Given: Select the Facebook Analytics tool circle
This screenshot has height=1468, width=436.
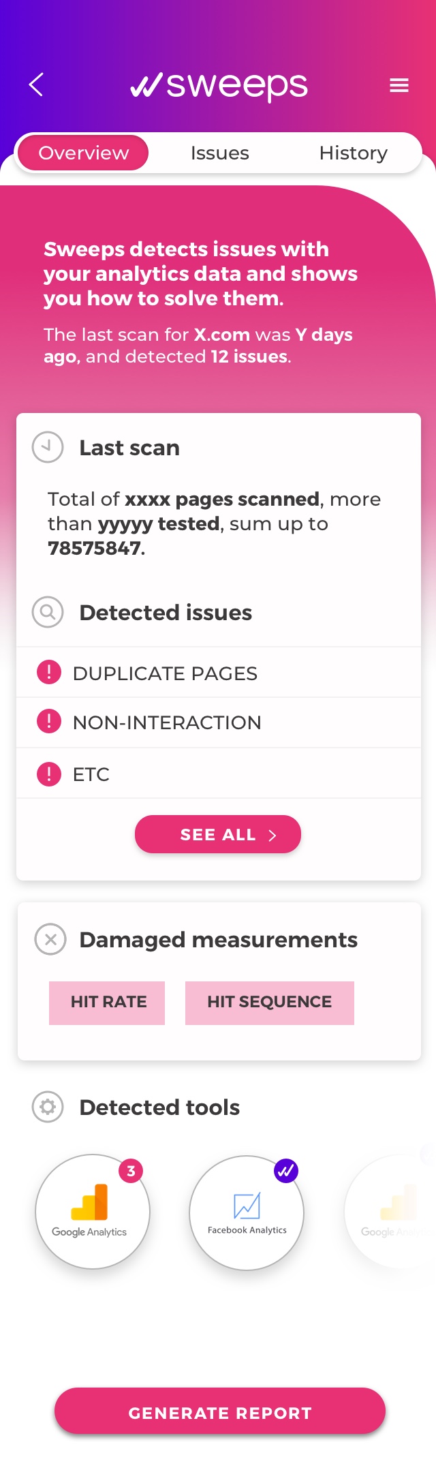Looking at the screenshot, I should [247, 1212].
